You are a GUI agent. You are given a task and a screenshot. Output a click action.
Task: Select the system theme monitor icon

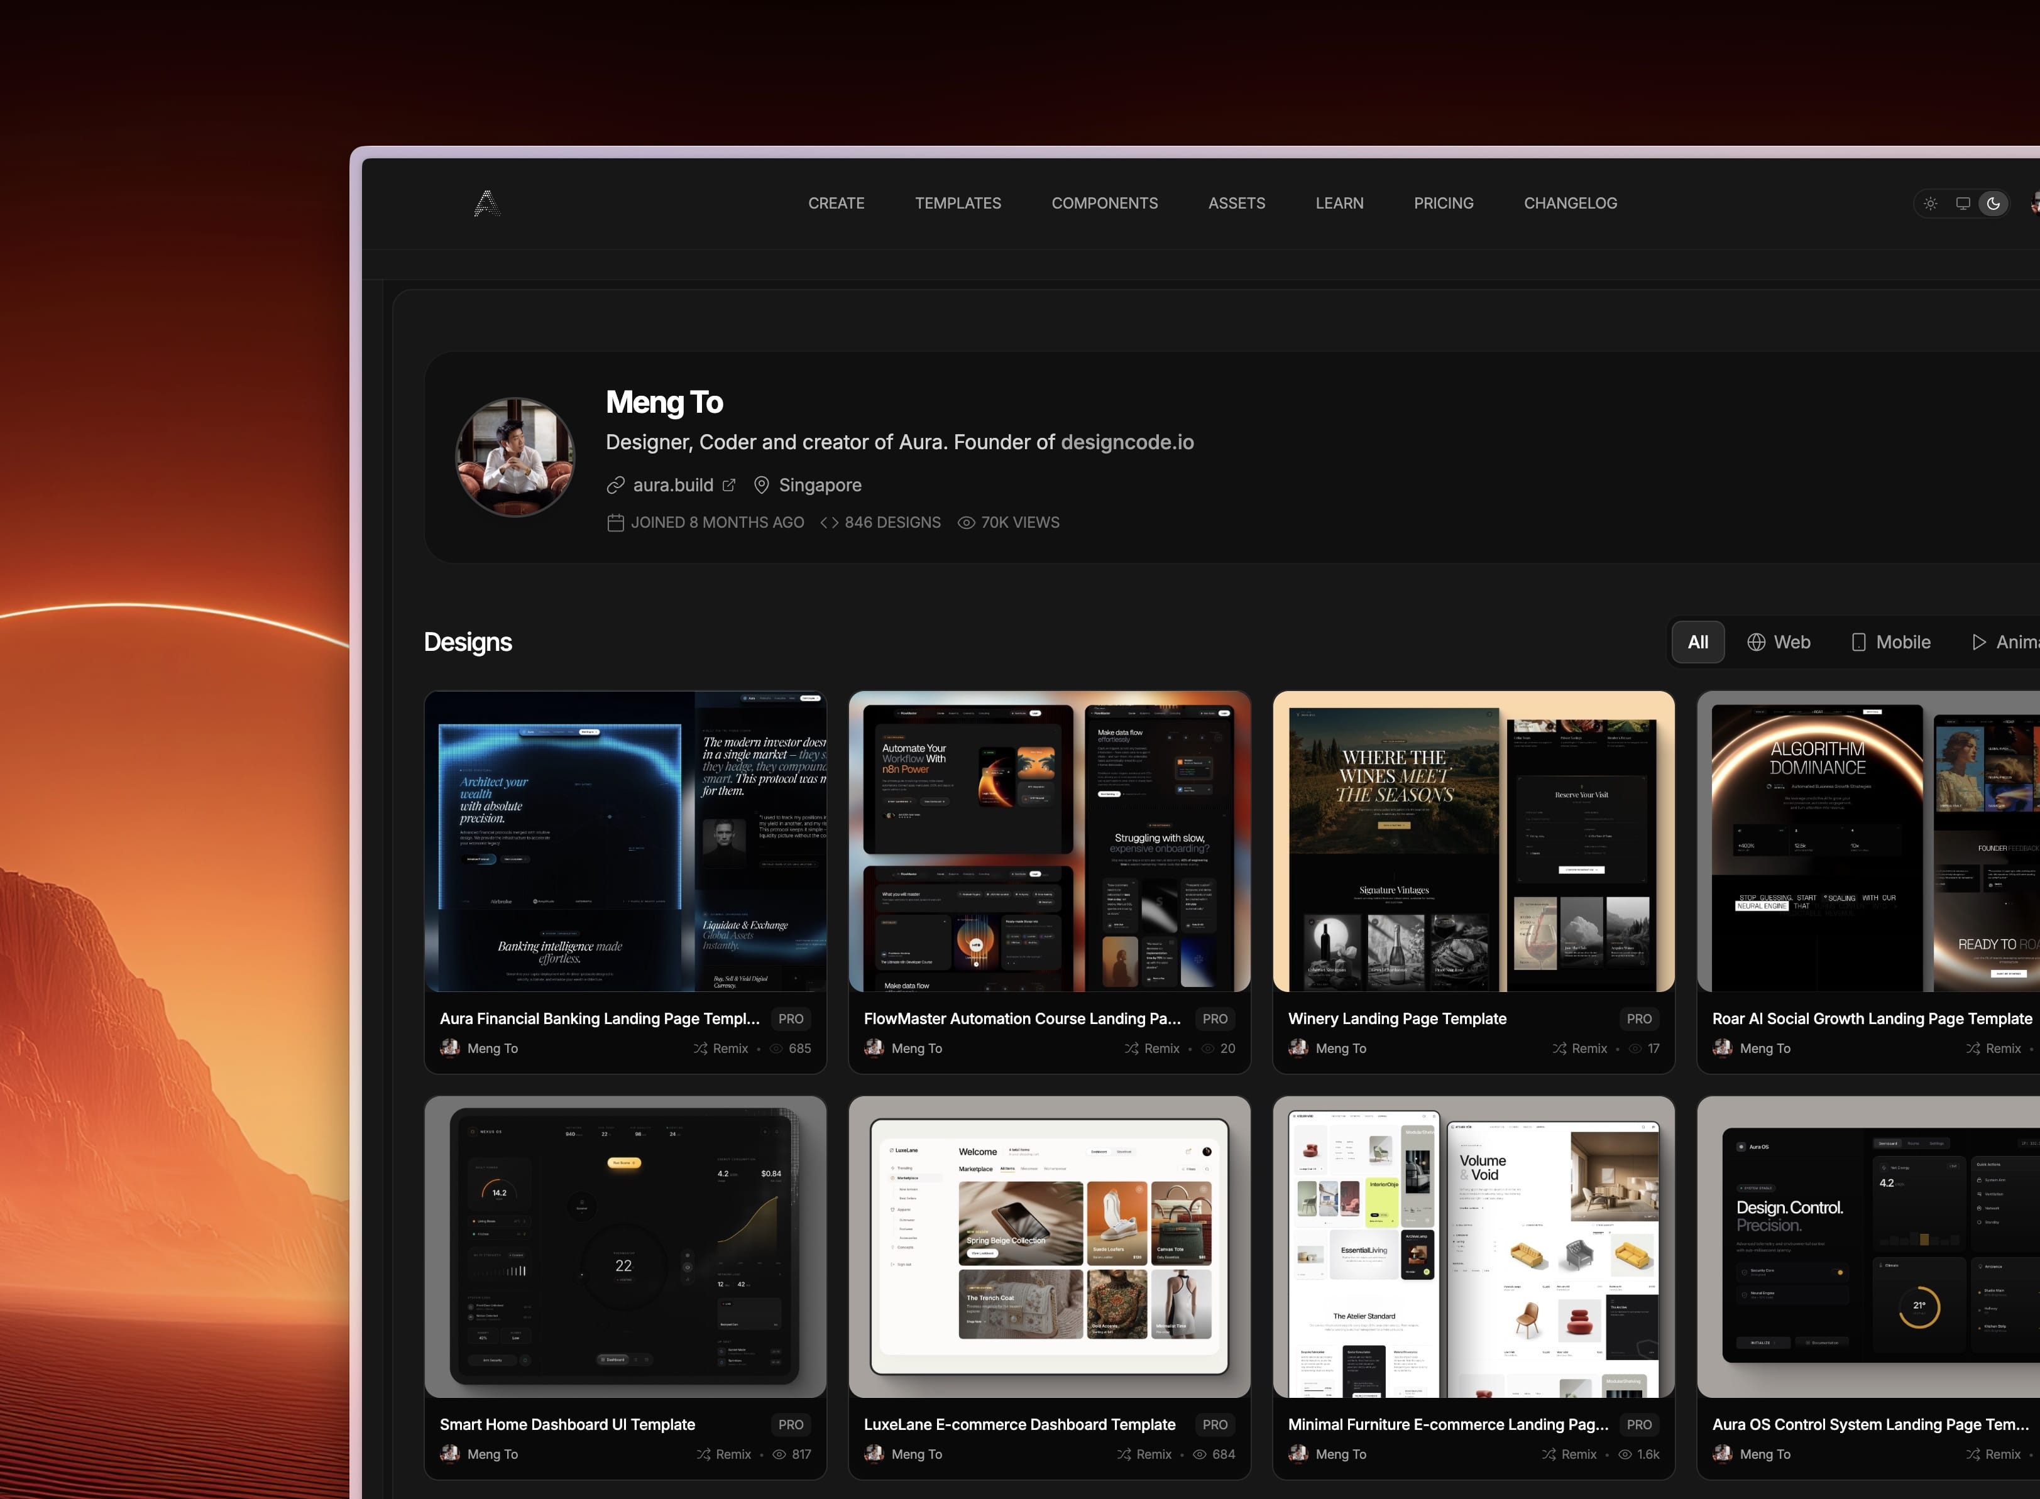tap(1962, 202)
